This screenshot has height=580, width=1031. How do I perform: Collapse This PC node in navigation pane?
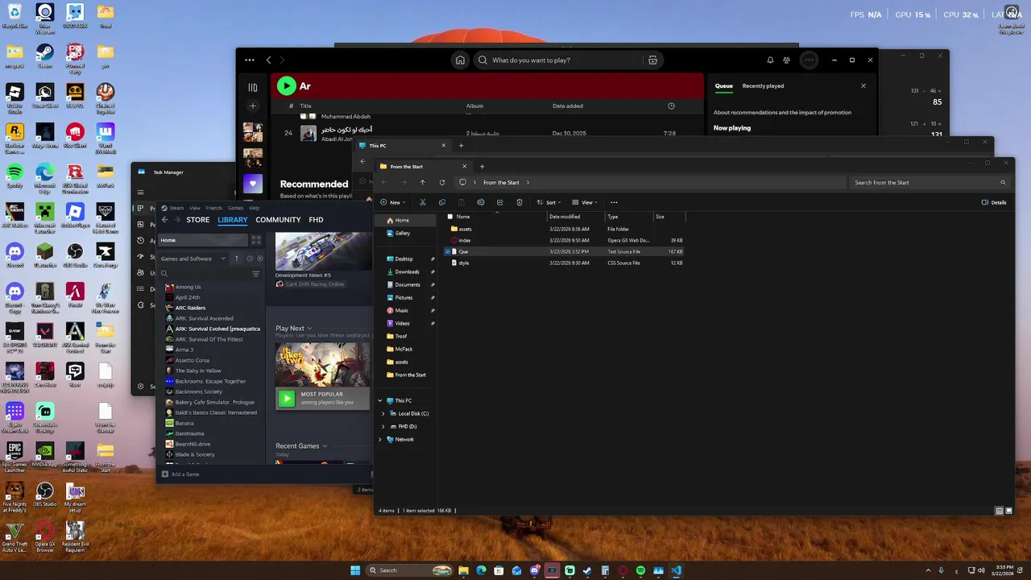pos(380,400)
